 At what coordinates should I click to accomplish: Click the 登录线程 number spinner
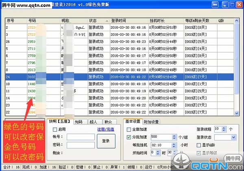tap(220, 129)
